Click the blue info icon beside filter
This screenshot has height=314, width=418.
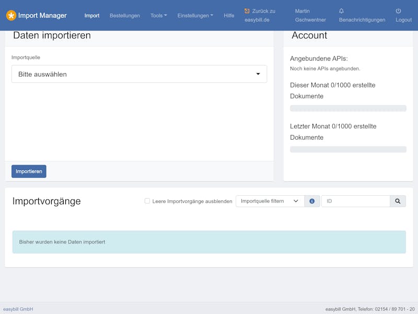312,201
